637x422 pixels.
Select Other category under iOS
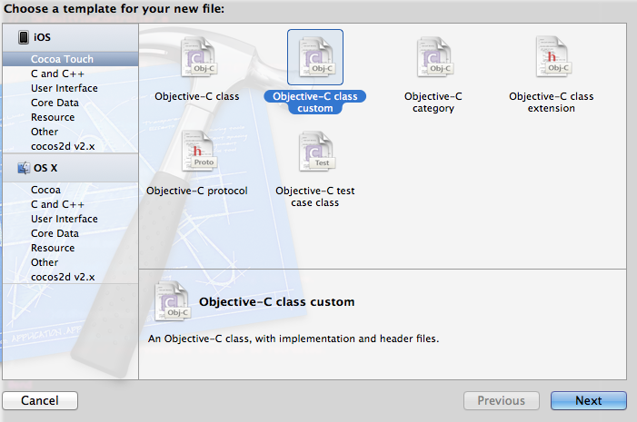(x=70, y=132)
